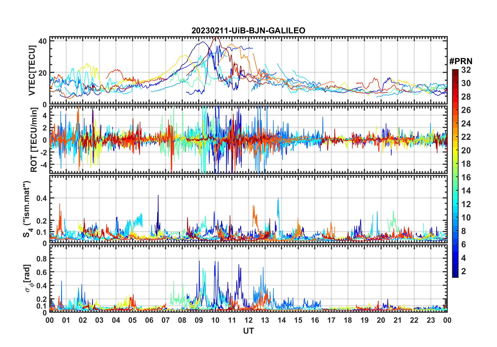Screen dimensions: 497x347
Task: Click x-axis tick label 09
Action: tap(199, 320)
